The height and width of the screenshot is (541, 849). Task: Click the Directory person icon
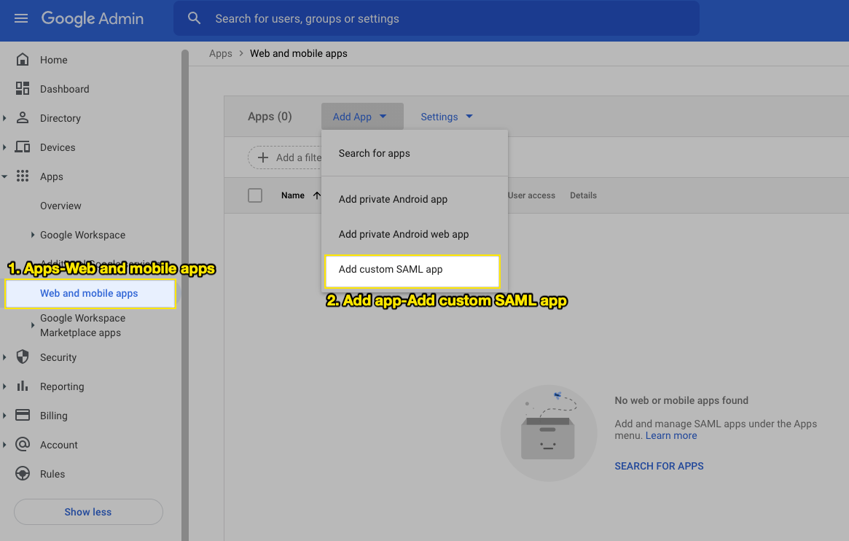22,118
